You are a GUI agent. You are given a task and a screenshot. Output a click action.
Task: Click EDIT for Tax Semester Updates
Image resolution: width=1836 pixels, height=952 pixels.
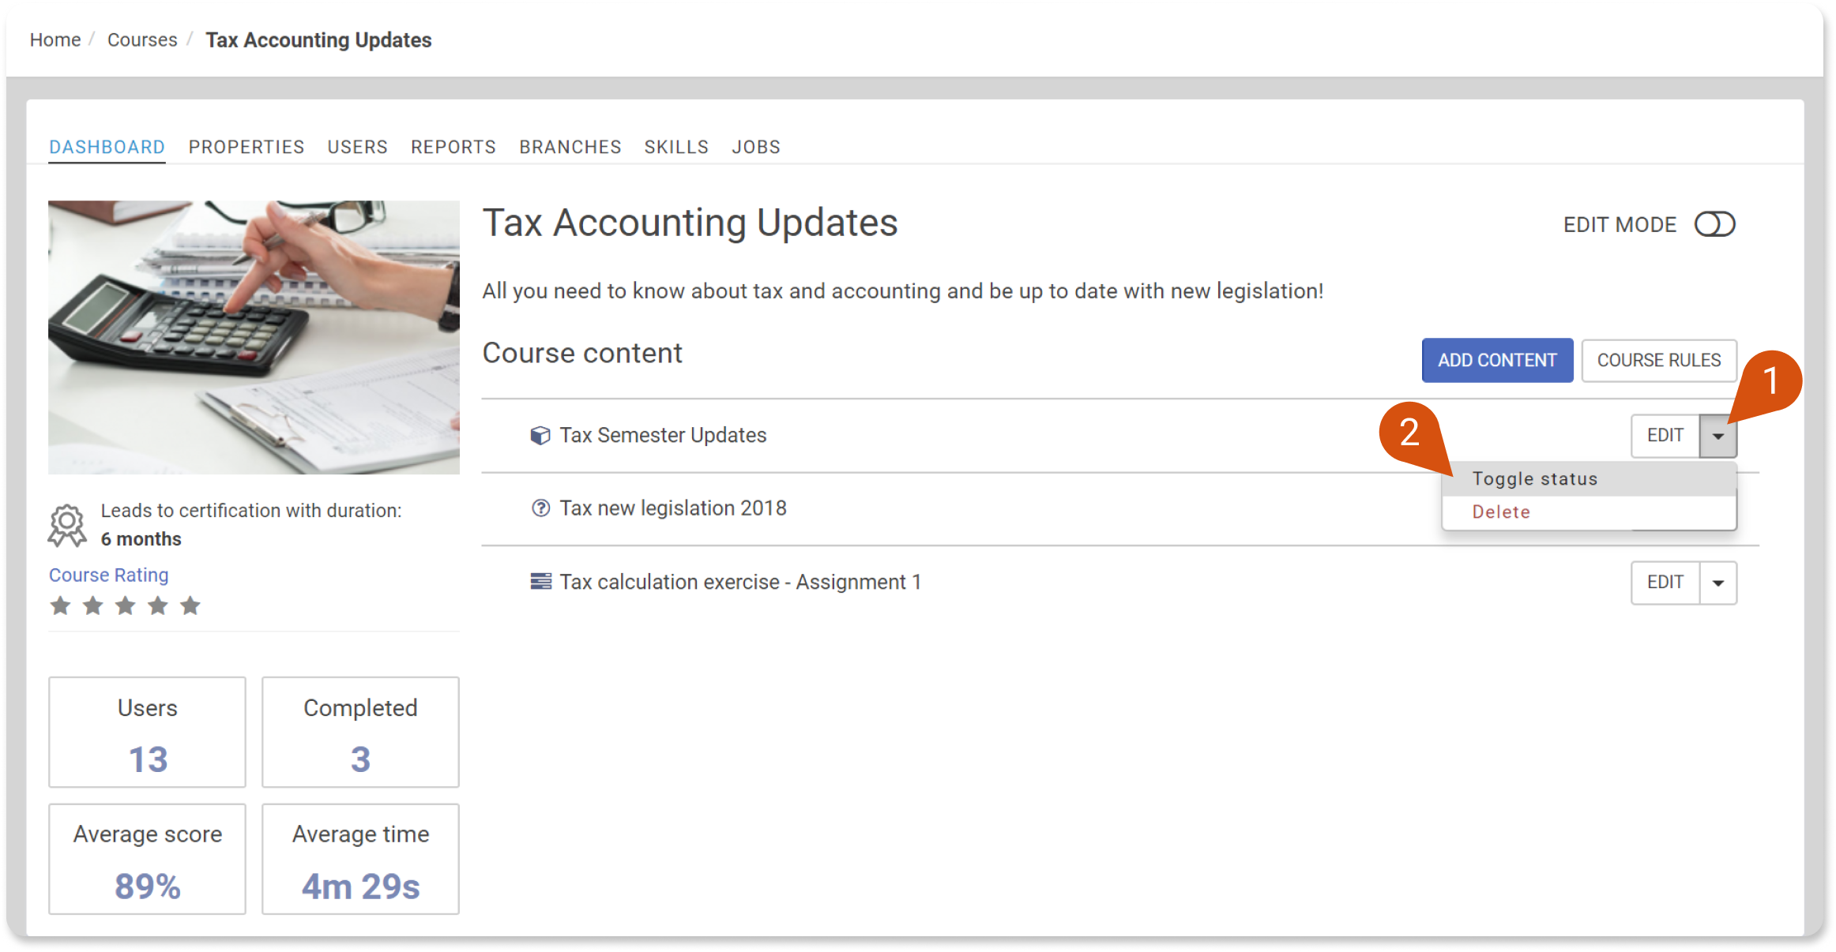(1665, 436)
